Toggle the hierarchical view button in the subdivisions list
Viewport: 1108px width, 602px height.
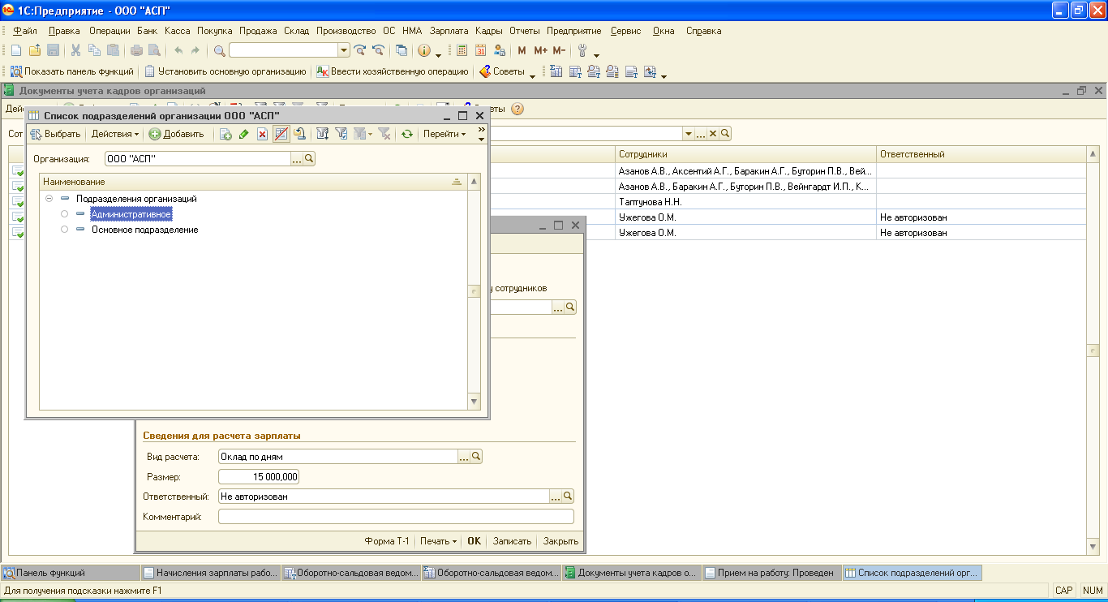[x=281, y=134]
